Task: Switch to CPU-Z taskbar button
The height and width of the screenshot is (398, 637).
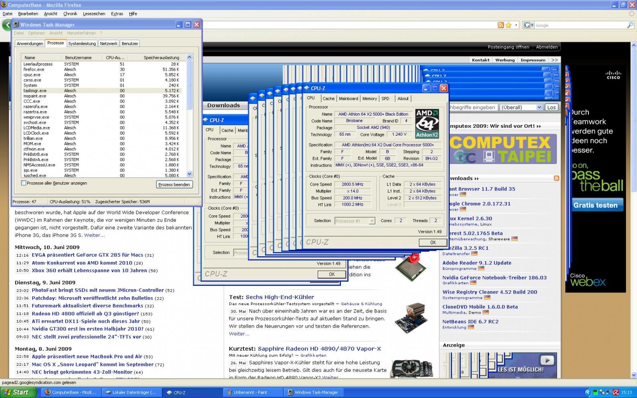Action: [x=192, y=392]
